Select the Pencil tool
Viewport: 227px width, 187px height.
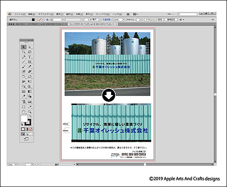(30, 67)
